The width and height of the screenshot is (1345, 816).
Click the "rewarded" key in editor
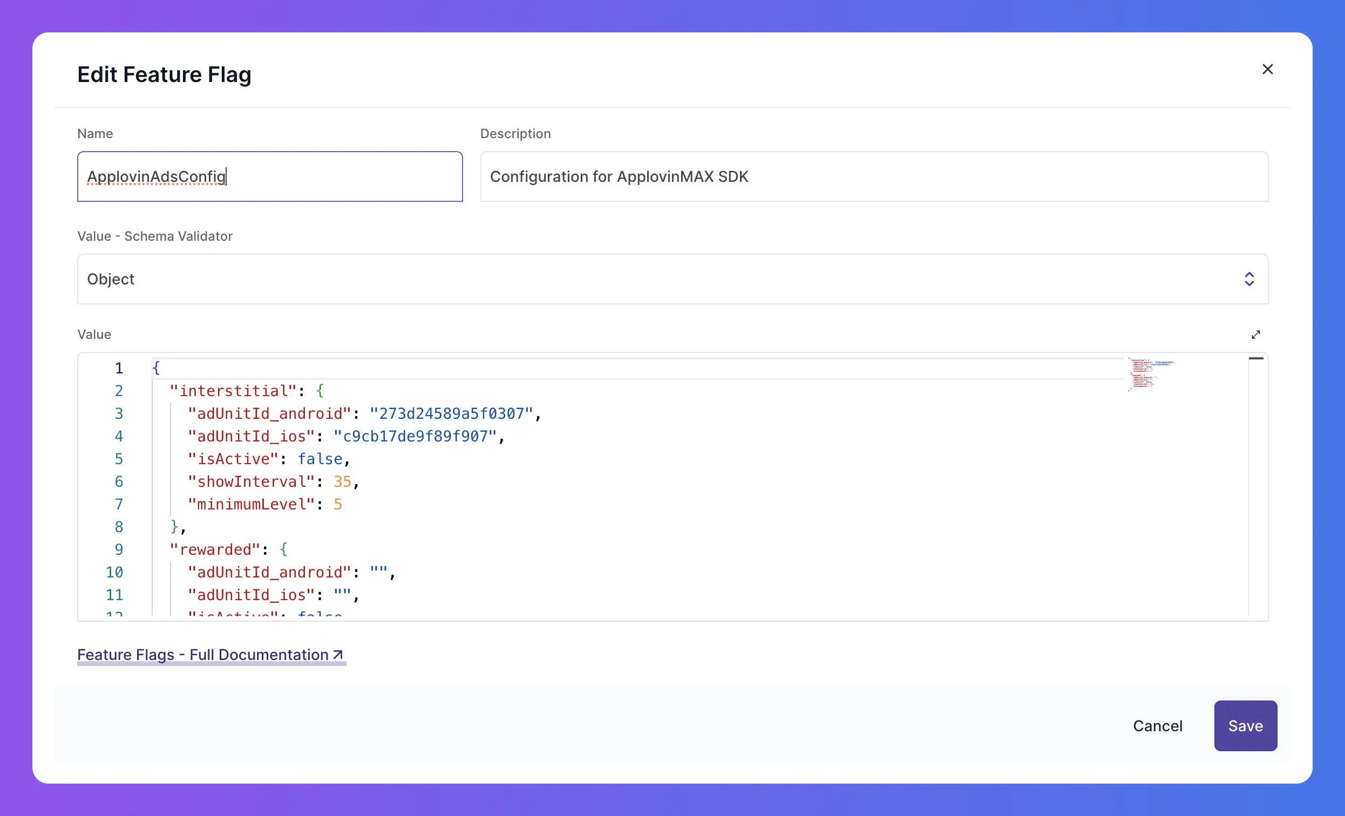point(215,549)
